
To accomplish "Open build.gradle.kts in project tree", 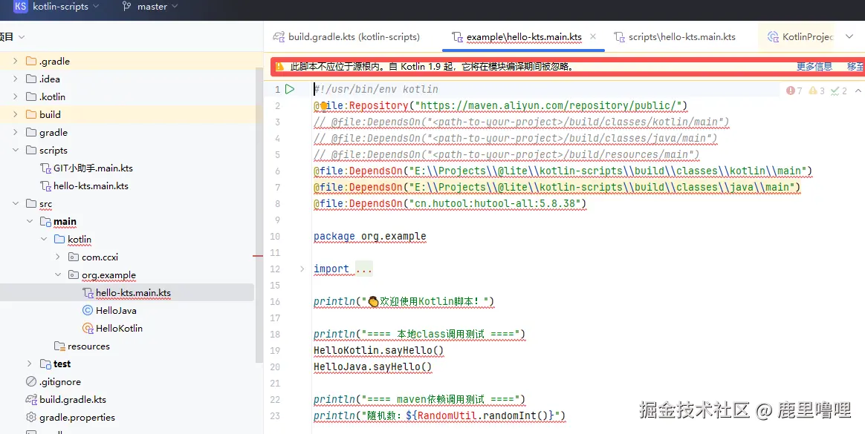I will 73,399.
